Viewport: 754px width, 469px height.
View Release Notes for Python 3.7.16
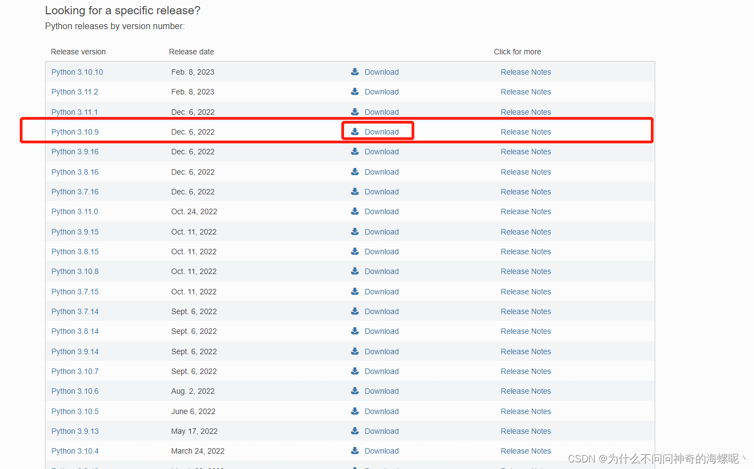[x=526, y=192]
